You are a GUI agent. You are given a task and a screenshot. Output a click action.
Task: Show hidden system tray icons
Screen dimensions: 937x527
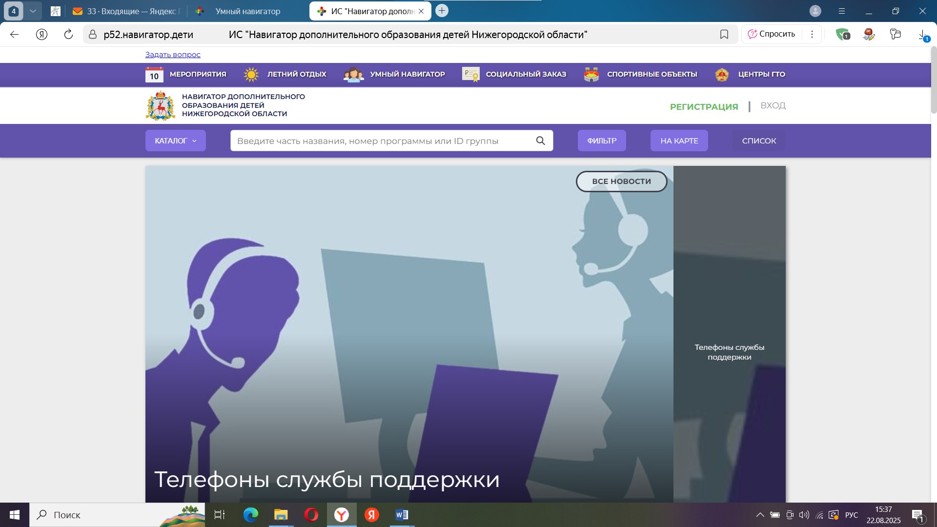[x=760, y=515]
